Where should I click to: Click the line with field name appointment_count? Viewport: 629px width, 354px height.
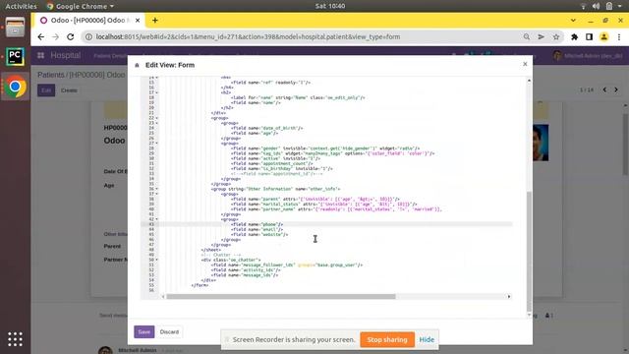point(271,163)
